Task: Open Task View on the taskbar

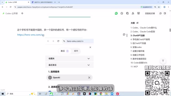Action: tap(40, 94)
